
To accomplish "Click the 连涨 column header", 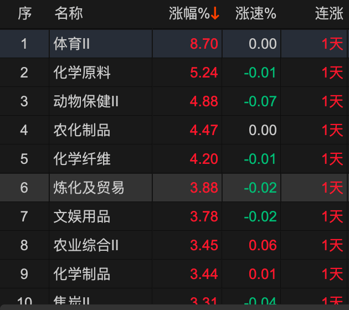I will tap(329, 14).
